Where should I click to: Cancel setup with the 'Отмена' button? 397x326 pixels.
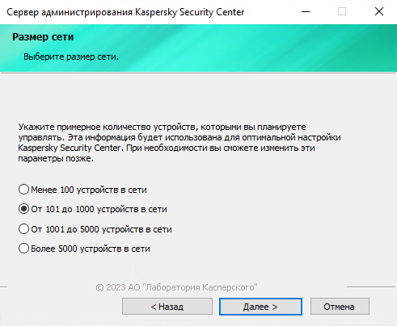click(340, 307)
